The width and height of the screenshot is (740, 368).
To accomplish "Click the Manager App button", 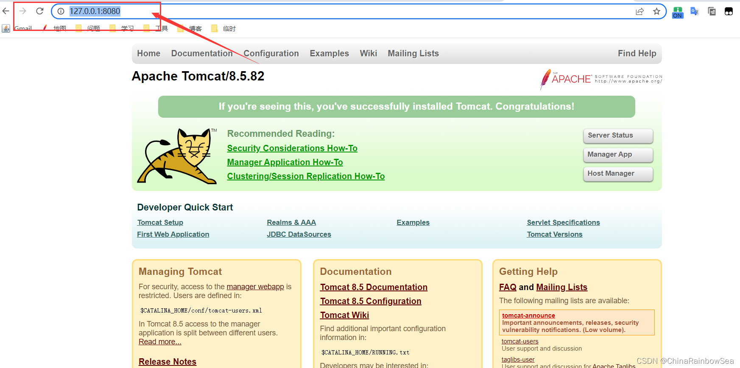I will point(618,155).
